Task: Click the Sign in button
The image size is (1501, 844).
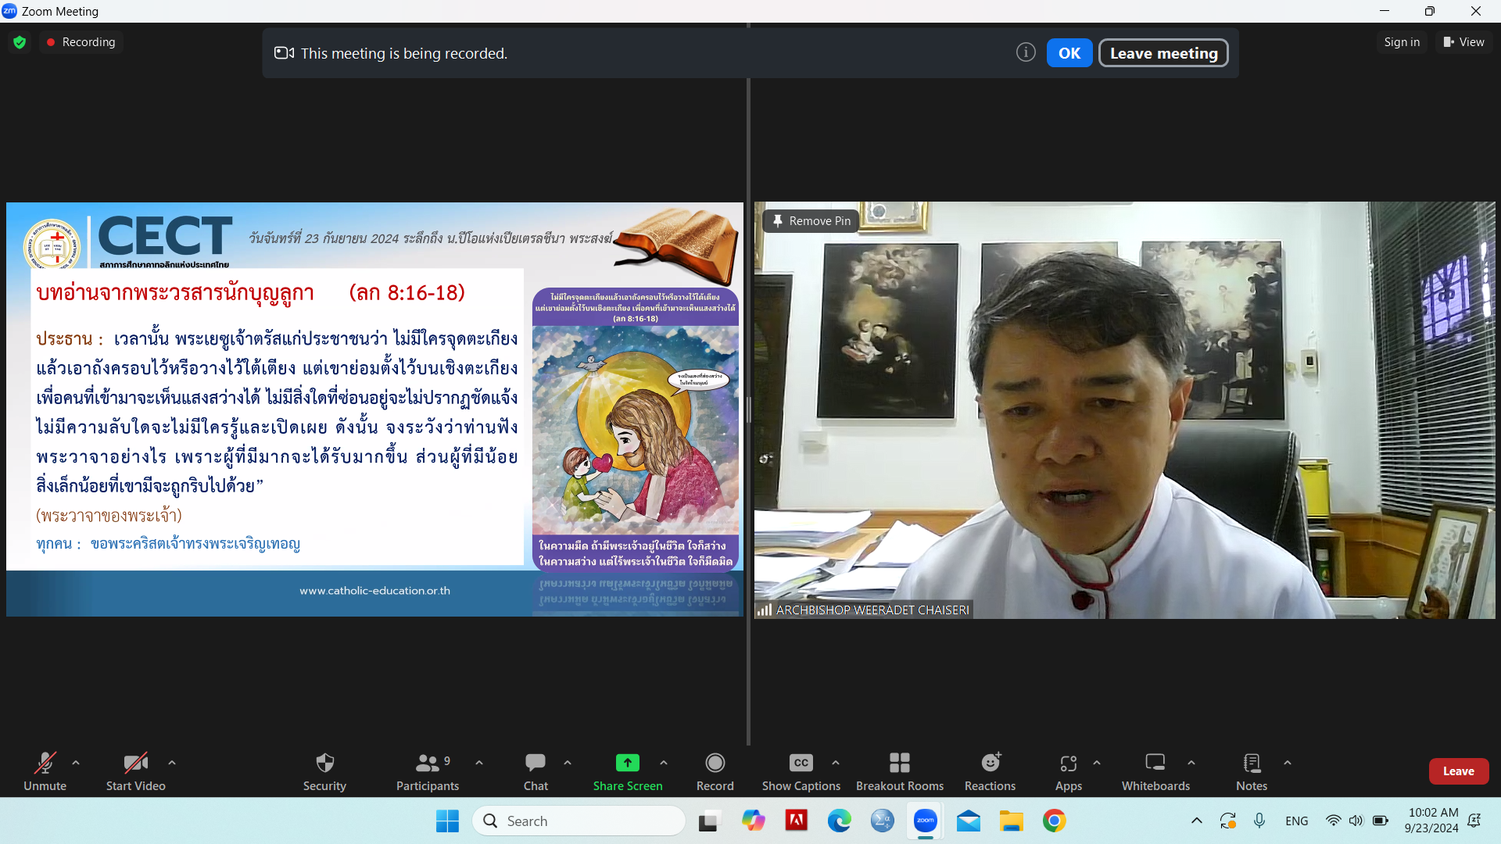Action: tap(1402, 42)
